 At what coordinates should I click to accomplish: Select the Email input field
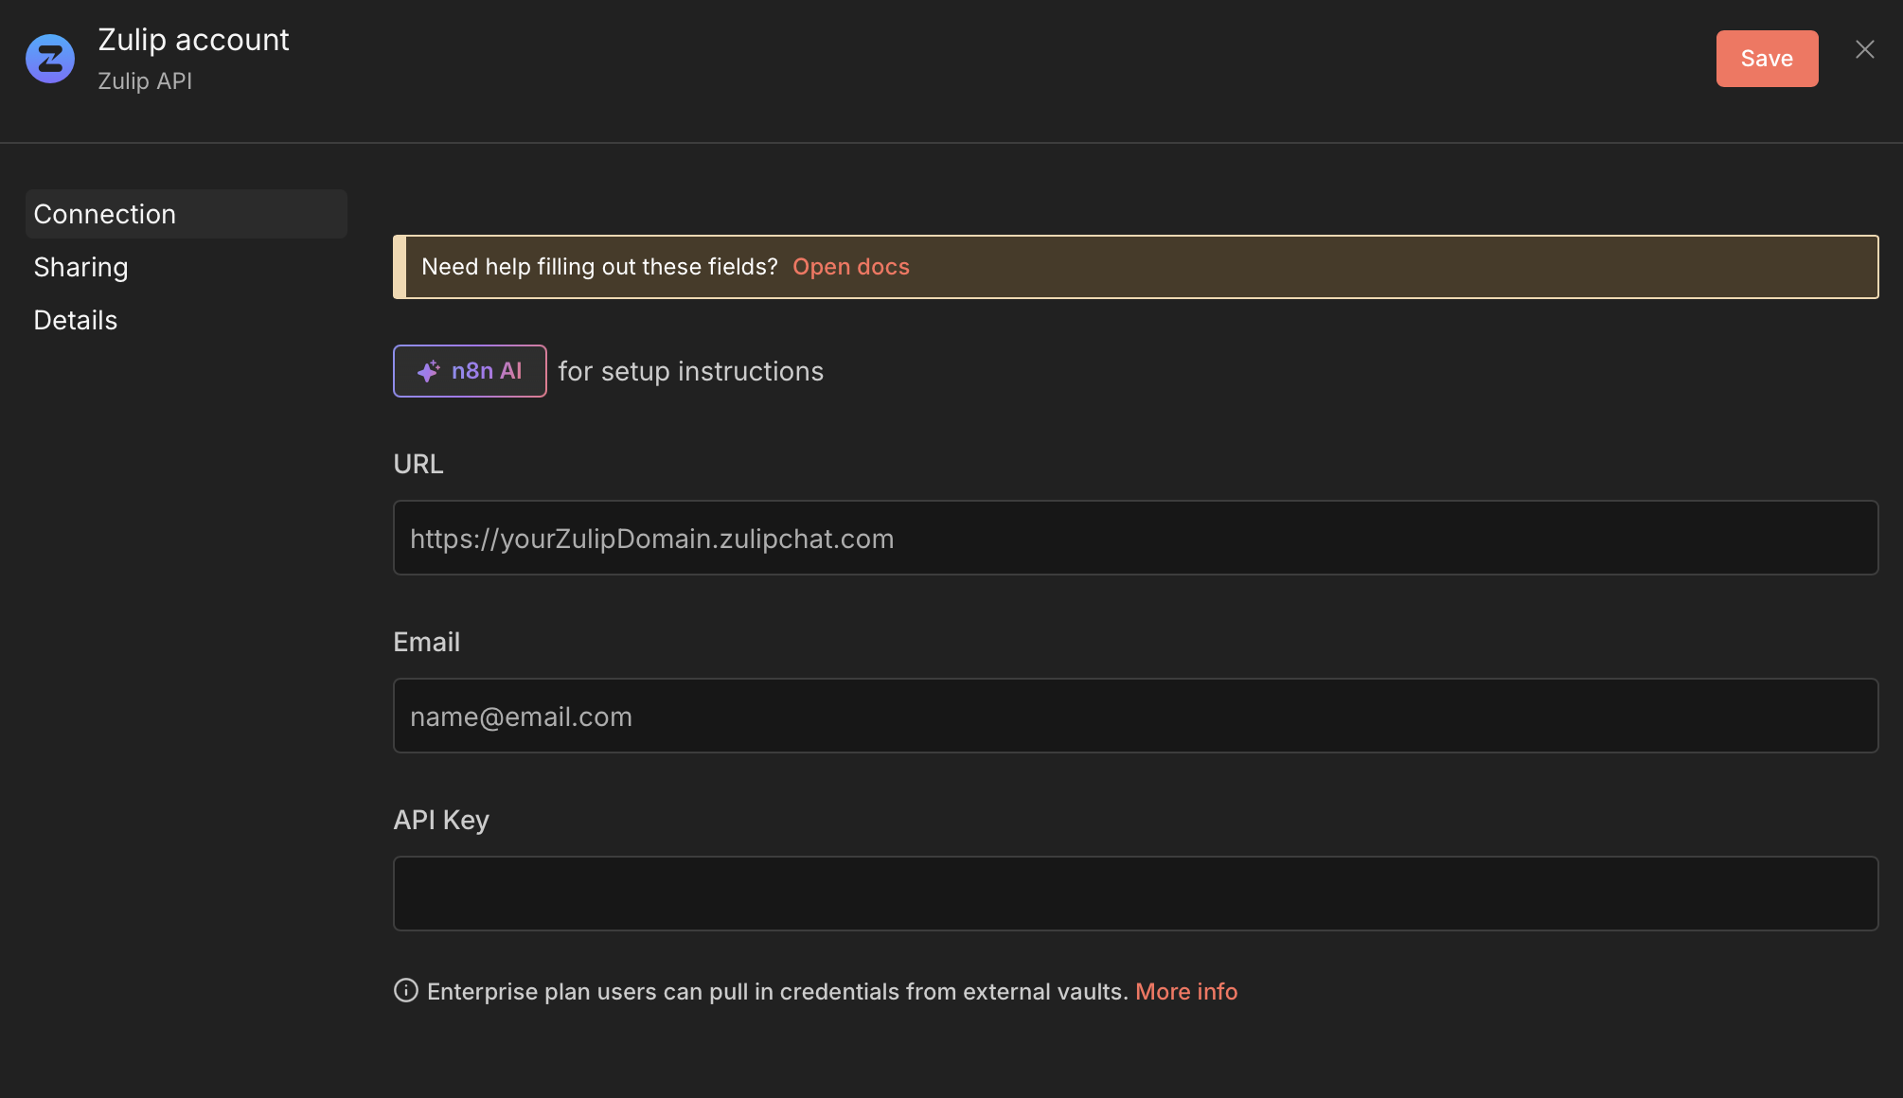[x=1136, y=716]
